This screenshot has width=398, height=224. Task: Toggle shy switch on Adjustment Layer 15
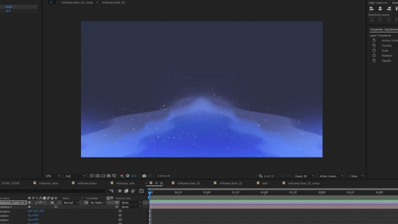click(x=29, y=202)
